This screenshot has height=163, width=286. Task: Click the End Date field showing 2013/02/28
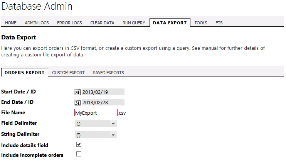pos(103,102)
